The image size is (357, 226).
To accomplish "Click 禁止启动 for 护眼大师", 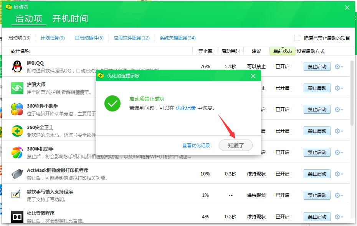I will coord(317,88).
